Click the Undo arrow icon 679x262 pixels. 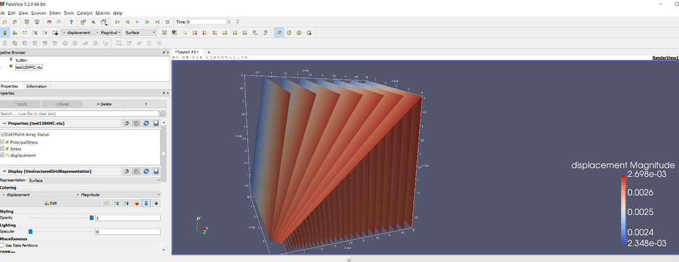49,22
